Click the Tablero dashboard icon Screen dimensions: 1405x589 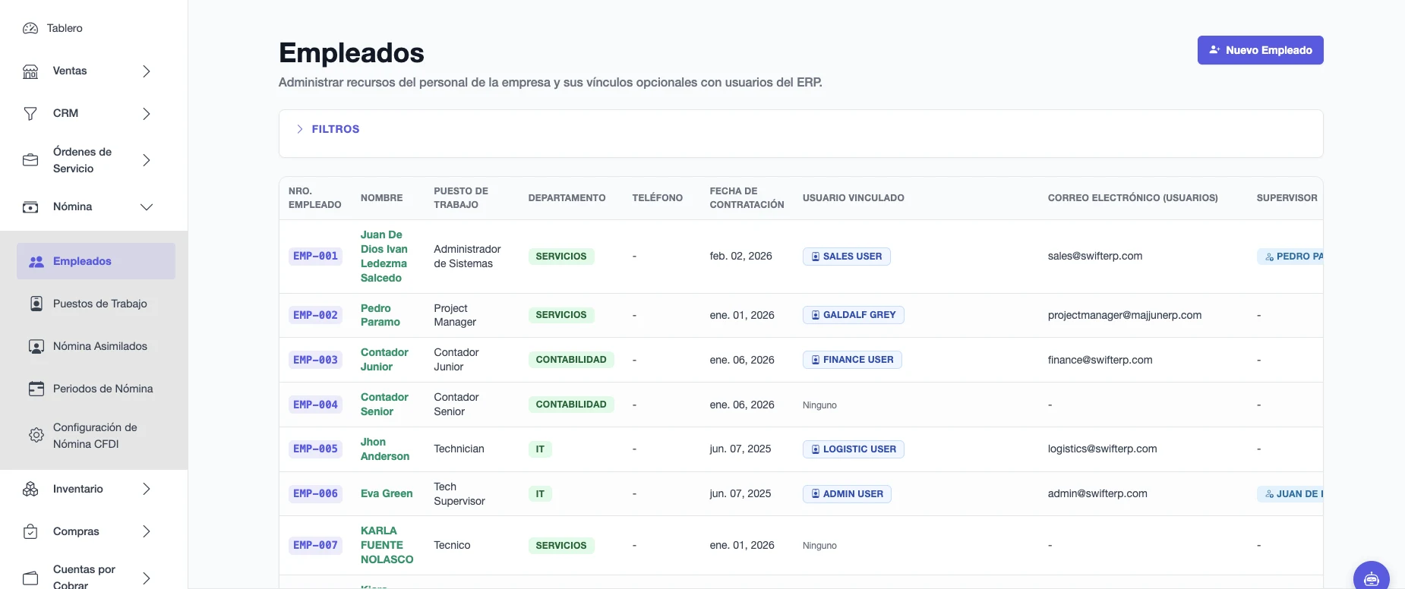click(x=30, y=28)
